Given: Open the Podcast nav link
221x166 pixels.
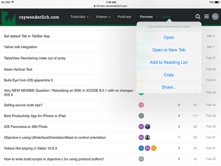Looking at the screenshot, I should (x=124, y=17).
